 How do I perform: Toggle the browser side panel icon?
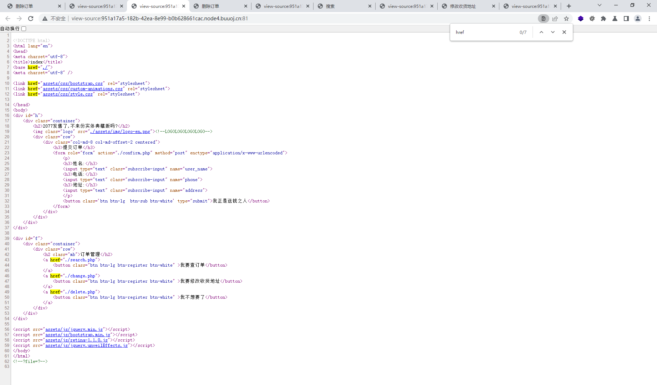[x=626, y=19]
